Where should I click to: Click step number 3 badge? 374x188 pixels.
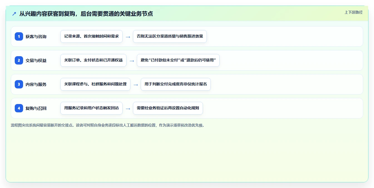coord(19,84)
